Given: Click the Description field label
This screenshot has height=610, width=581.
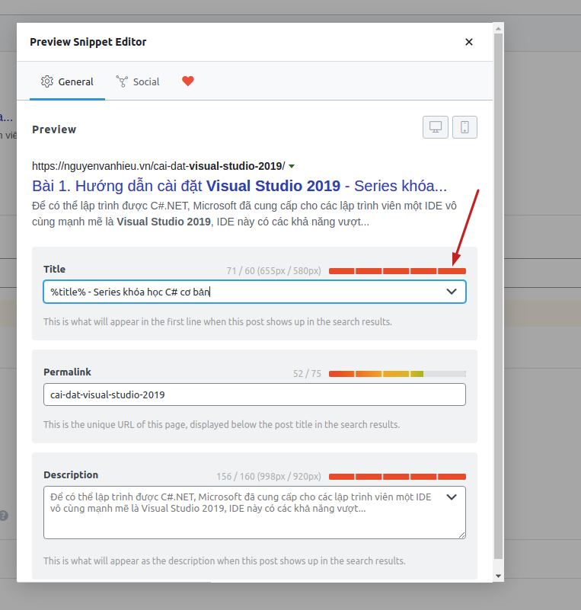Looking at the screenshot, I should (71, 475).
